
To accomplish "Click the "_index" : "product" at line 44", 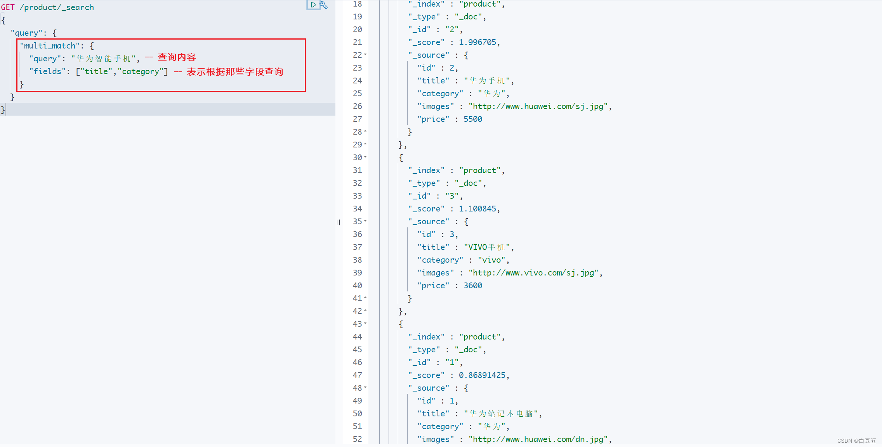I will 456,337.
